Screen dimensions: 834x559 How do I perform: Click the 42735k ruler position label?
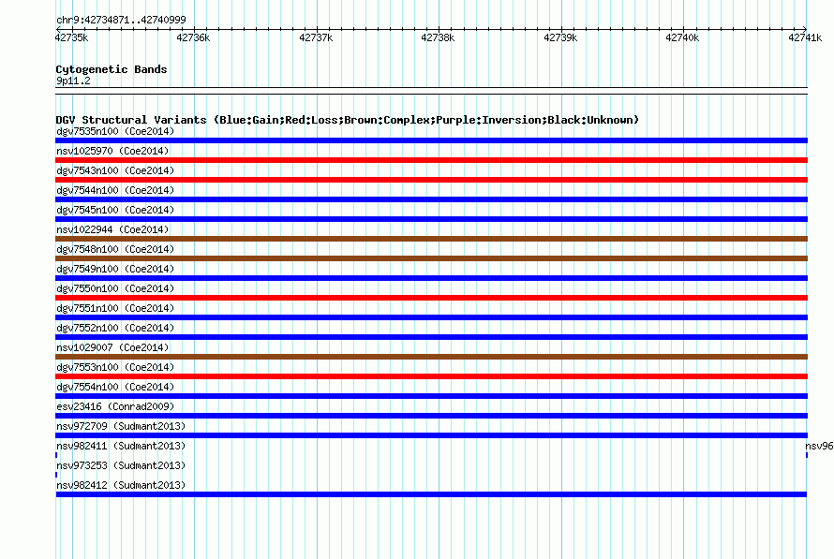(72, 37)
